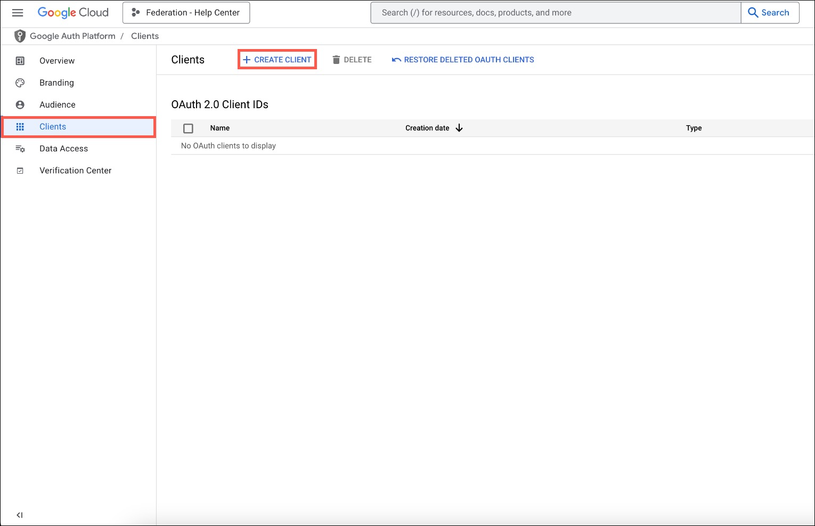The width and height of the screenshot is (815, 526).
Task: Click the Create Client button
Action: tap(277, 59)
